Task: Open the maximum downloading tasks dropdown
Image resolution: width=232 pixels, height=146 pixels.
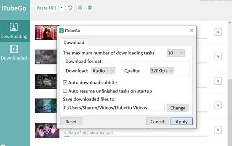Action: click(x=175, y=53)
